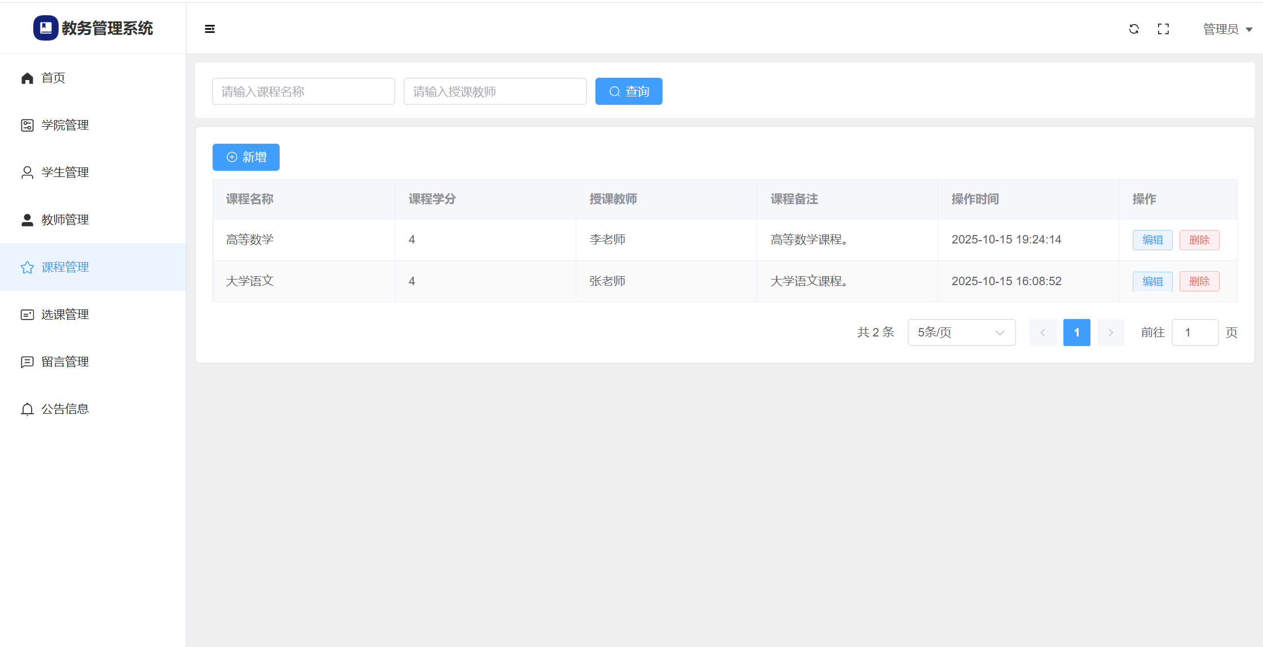This screenshot has height=647, width=1263.
Task: Open 学院管理 menu item
Action: 65,125
